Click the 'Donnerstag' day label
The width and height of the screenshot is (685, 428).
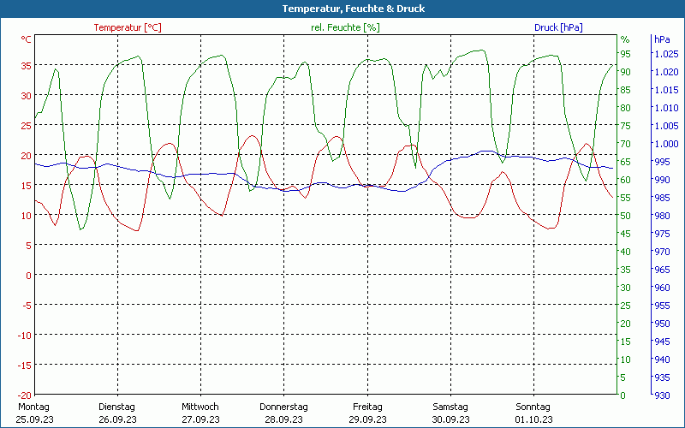pyautogui.click(x=283, y=407)
